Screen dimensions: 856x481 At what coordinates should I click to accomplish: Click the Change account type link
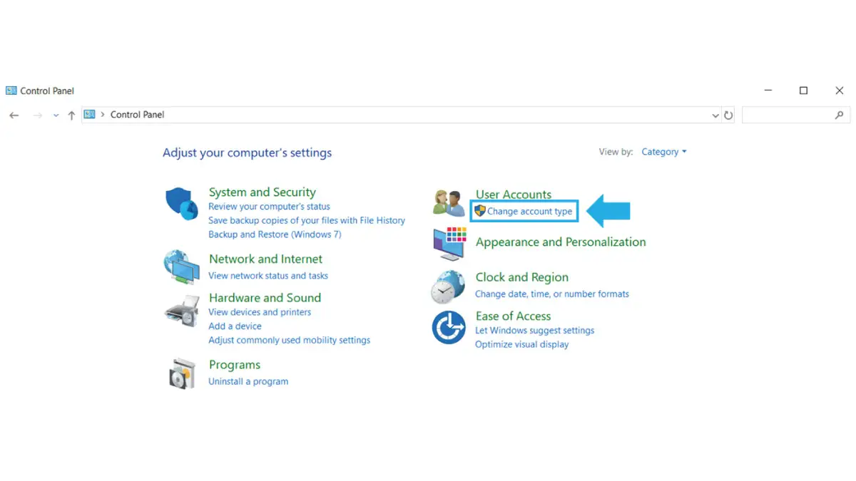coord(529,212)
